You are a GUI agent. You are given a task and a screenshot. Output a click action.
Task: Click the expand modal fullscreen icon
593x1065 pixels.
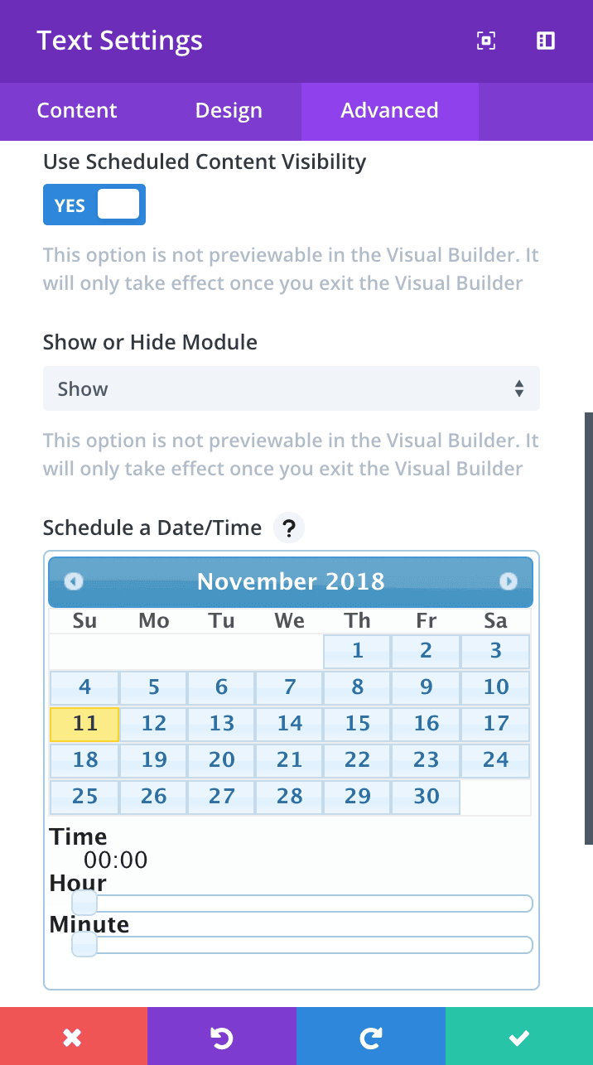[486, 41]
